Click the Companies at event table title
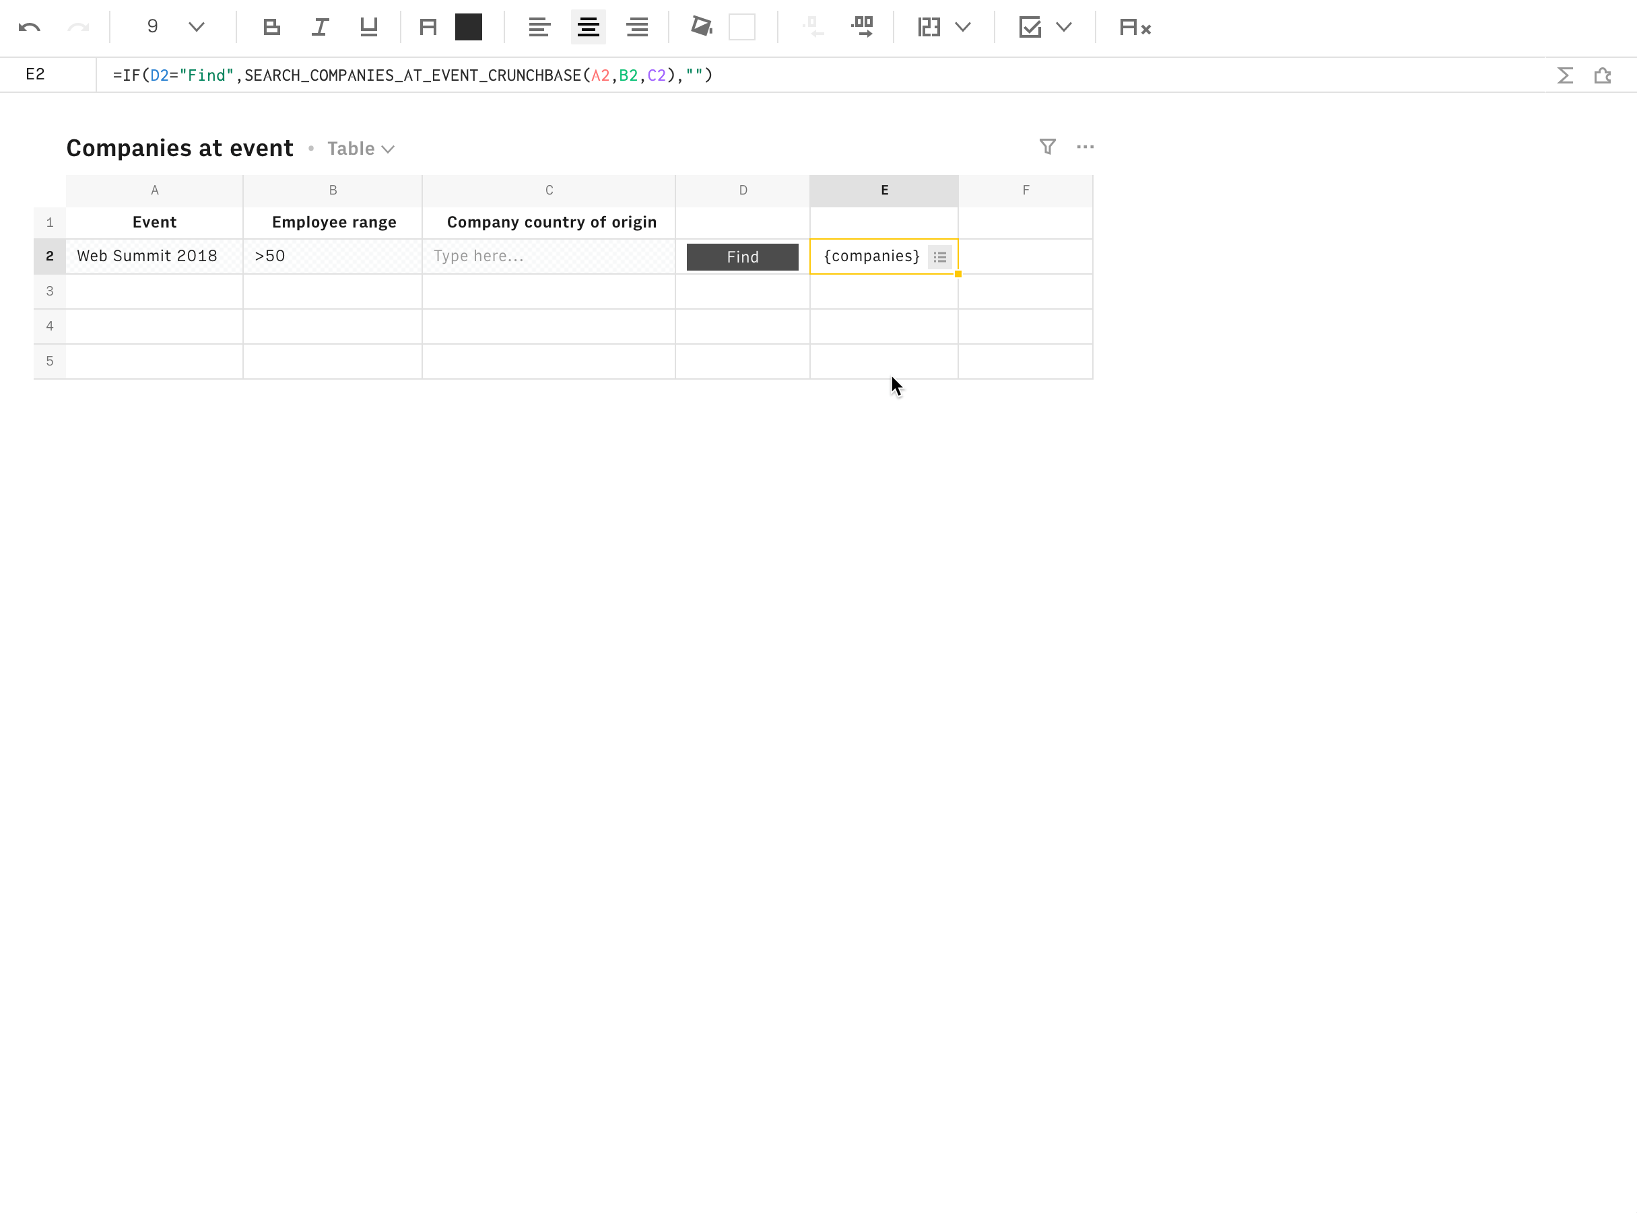The image size is (1637, 1213). tap(180, 148)
